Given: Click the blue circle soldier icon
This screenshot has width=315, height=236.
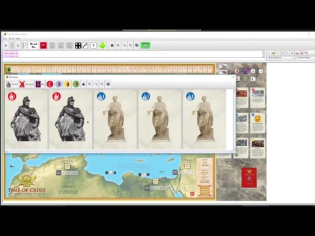Looking at the screenshot, I should point(58,84).
